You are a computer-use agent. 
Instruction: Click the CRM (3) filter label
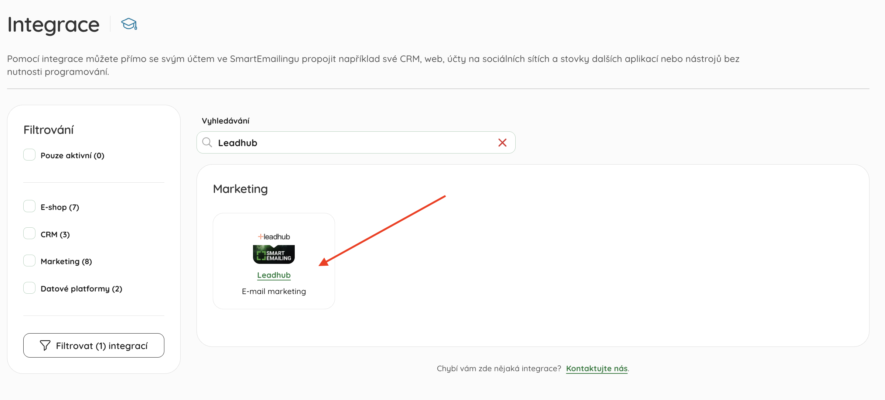click(55, 234)
